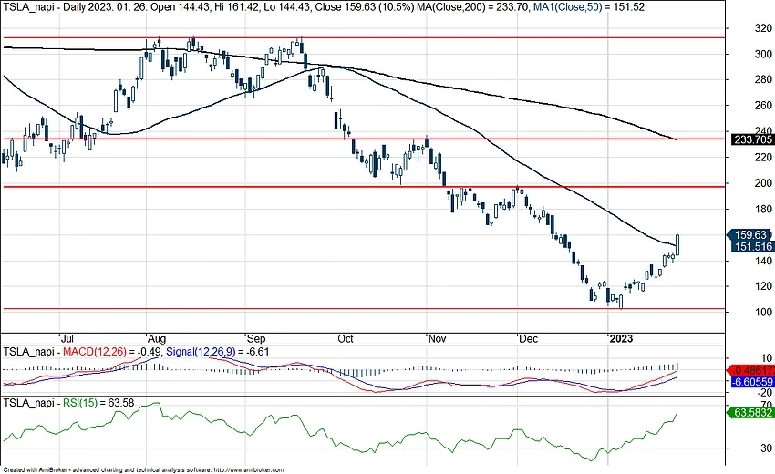
Task: Click the 10 level on MACD axis
Action: (766, 358)
